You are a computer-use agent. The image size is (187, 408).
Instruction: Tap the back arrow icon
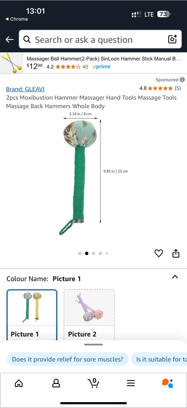pyautogui.click(x=10, y=40)
